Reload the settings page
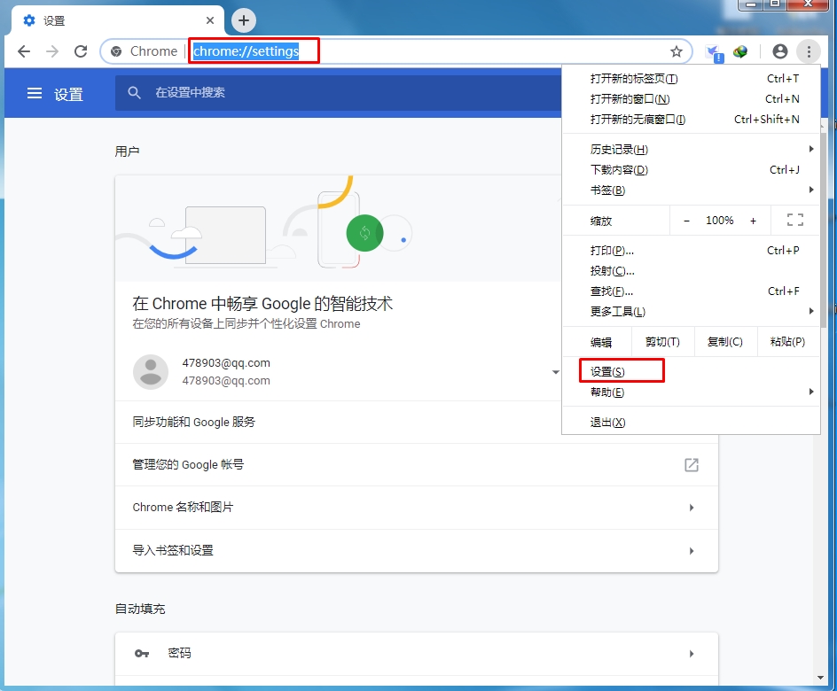Screen dimensions: 837x691 click(x=81, y=51)
